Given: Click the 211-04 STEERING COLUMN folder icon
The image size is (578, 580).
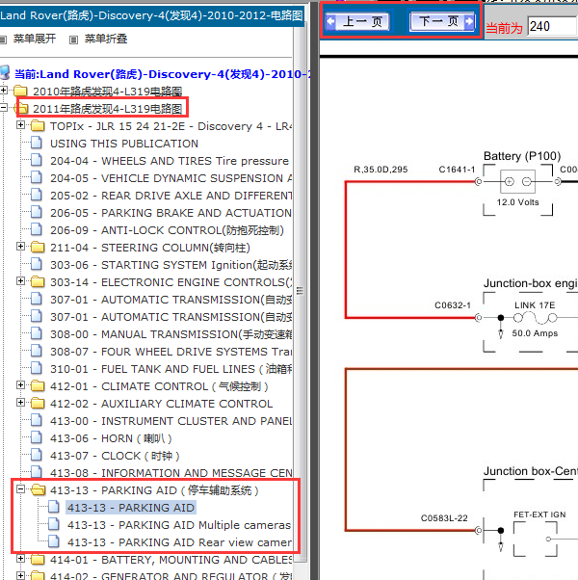Looking at the screenshot, I should 38,247.
